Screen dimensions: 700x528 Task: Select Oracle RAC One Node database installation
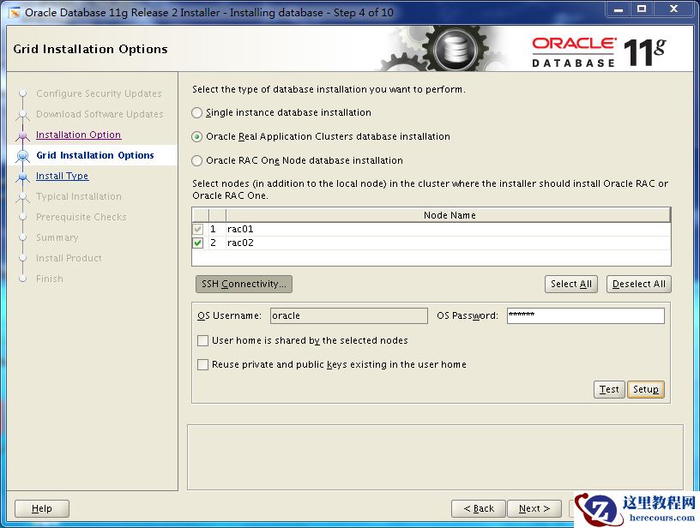tap(197, 160)
